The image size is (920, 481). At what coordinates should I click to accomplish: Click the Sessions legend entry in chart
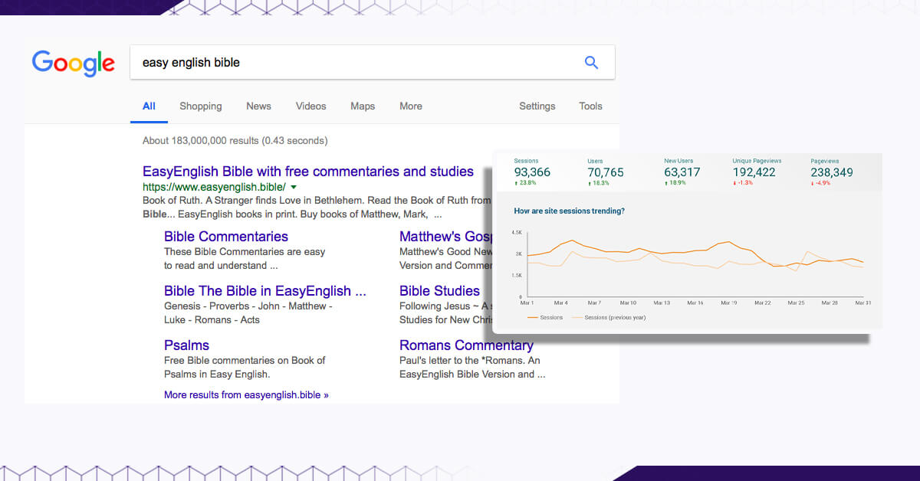(x=545, y=317)
